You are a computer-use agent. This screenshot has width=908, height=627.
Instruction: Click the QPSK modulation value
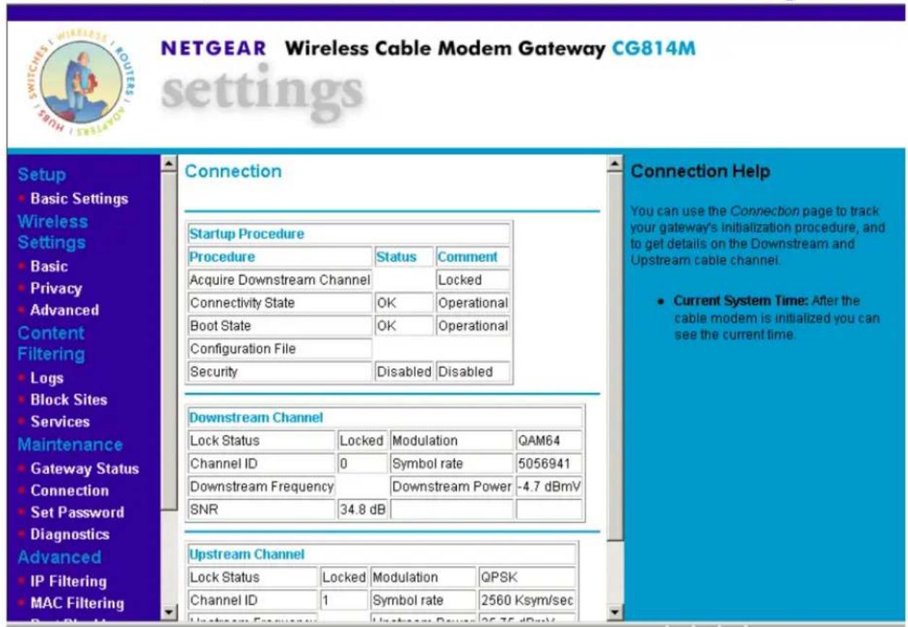point(527,577)
